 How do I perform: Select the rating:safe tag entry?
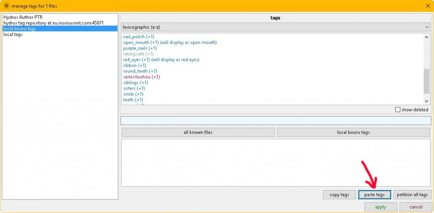[138, 54]
